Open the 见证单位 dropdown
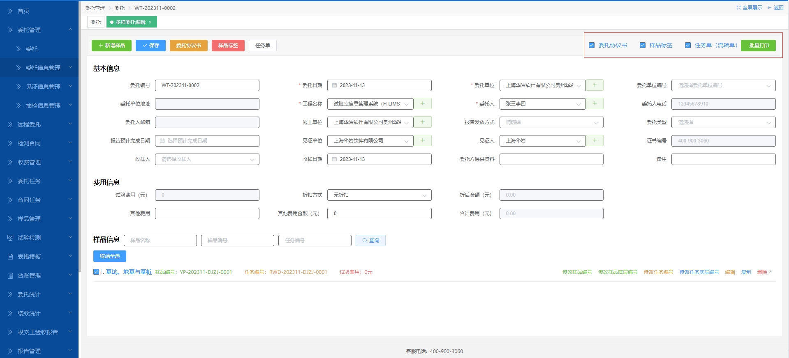Image resolution: width=789 pixels, height=358 pixels. [370, 141]
